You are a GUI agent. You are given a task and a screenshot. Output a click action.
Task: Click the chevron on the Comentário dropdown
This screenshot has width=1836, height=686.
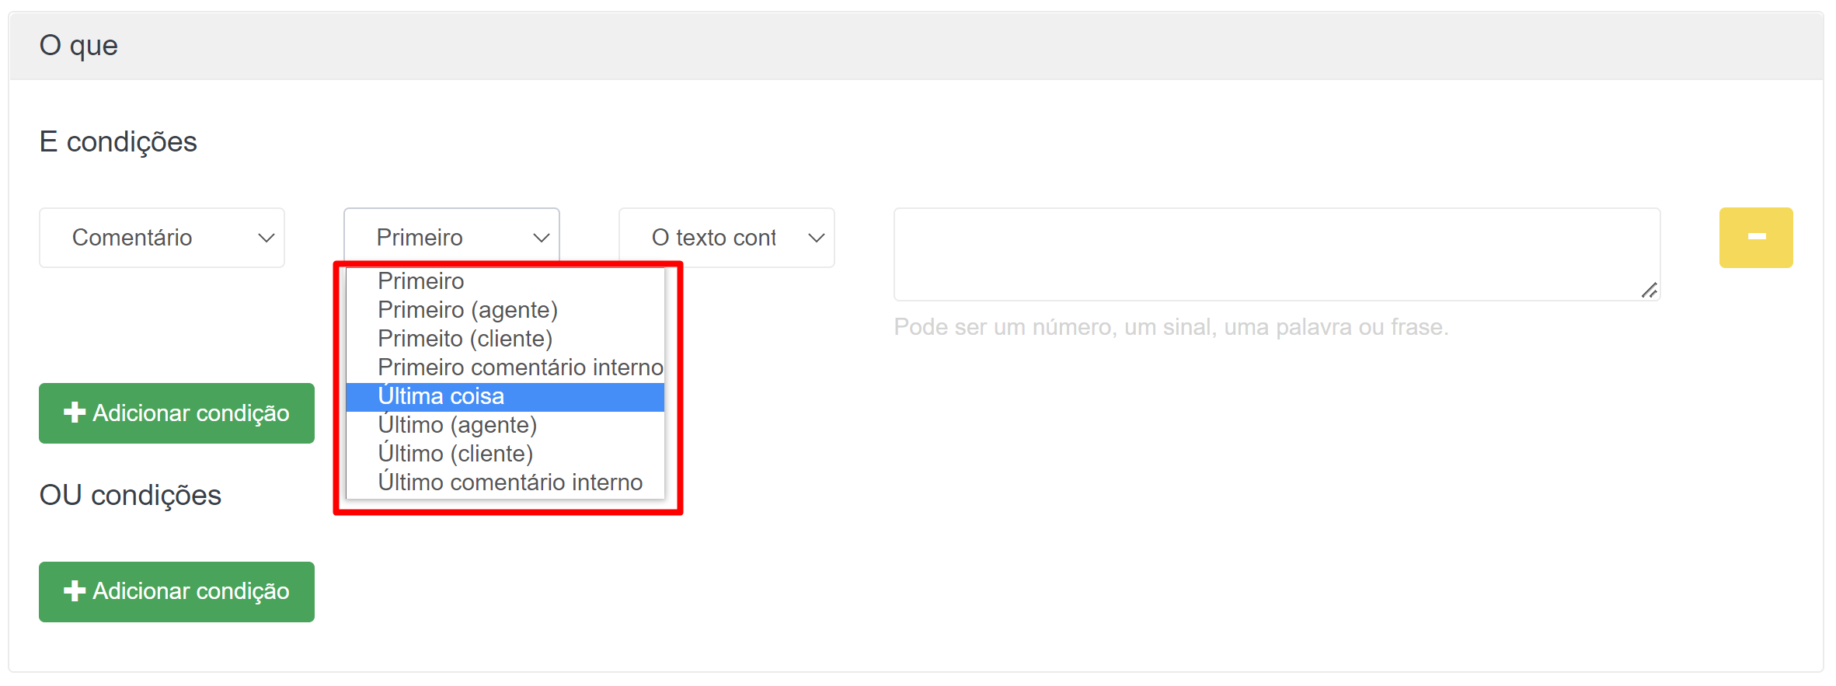click(x=265, y=237)
